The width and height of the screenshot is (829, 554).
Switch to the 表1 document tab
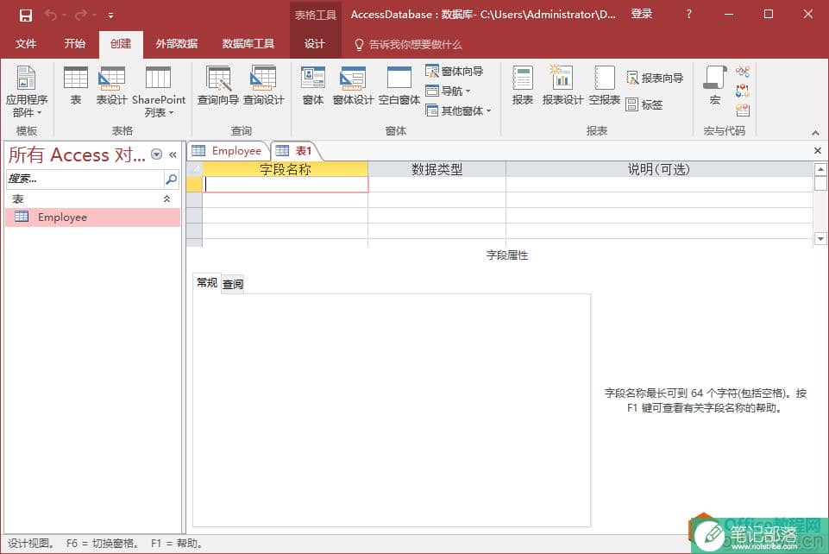[x=295, y=151]
